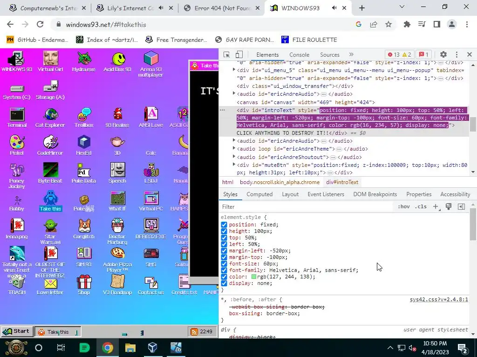477x357 pixels.
Task: Activate DevTools inspect element picker
Action: [x=226, y=55]
